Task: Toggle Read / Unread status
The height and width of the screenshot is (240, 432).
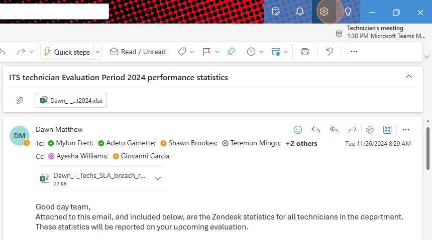Action: coord(138,52)
